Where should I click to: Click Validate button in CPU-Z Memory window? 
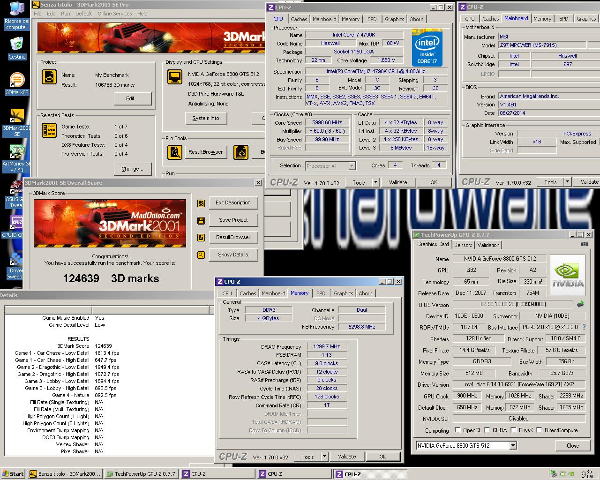[347, 457]
